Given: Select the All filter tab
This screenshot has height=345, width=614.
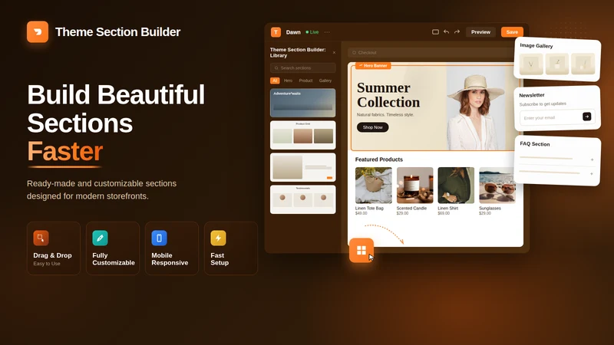Looking at the screenshot, I should click(x=275, y=80).
